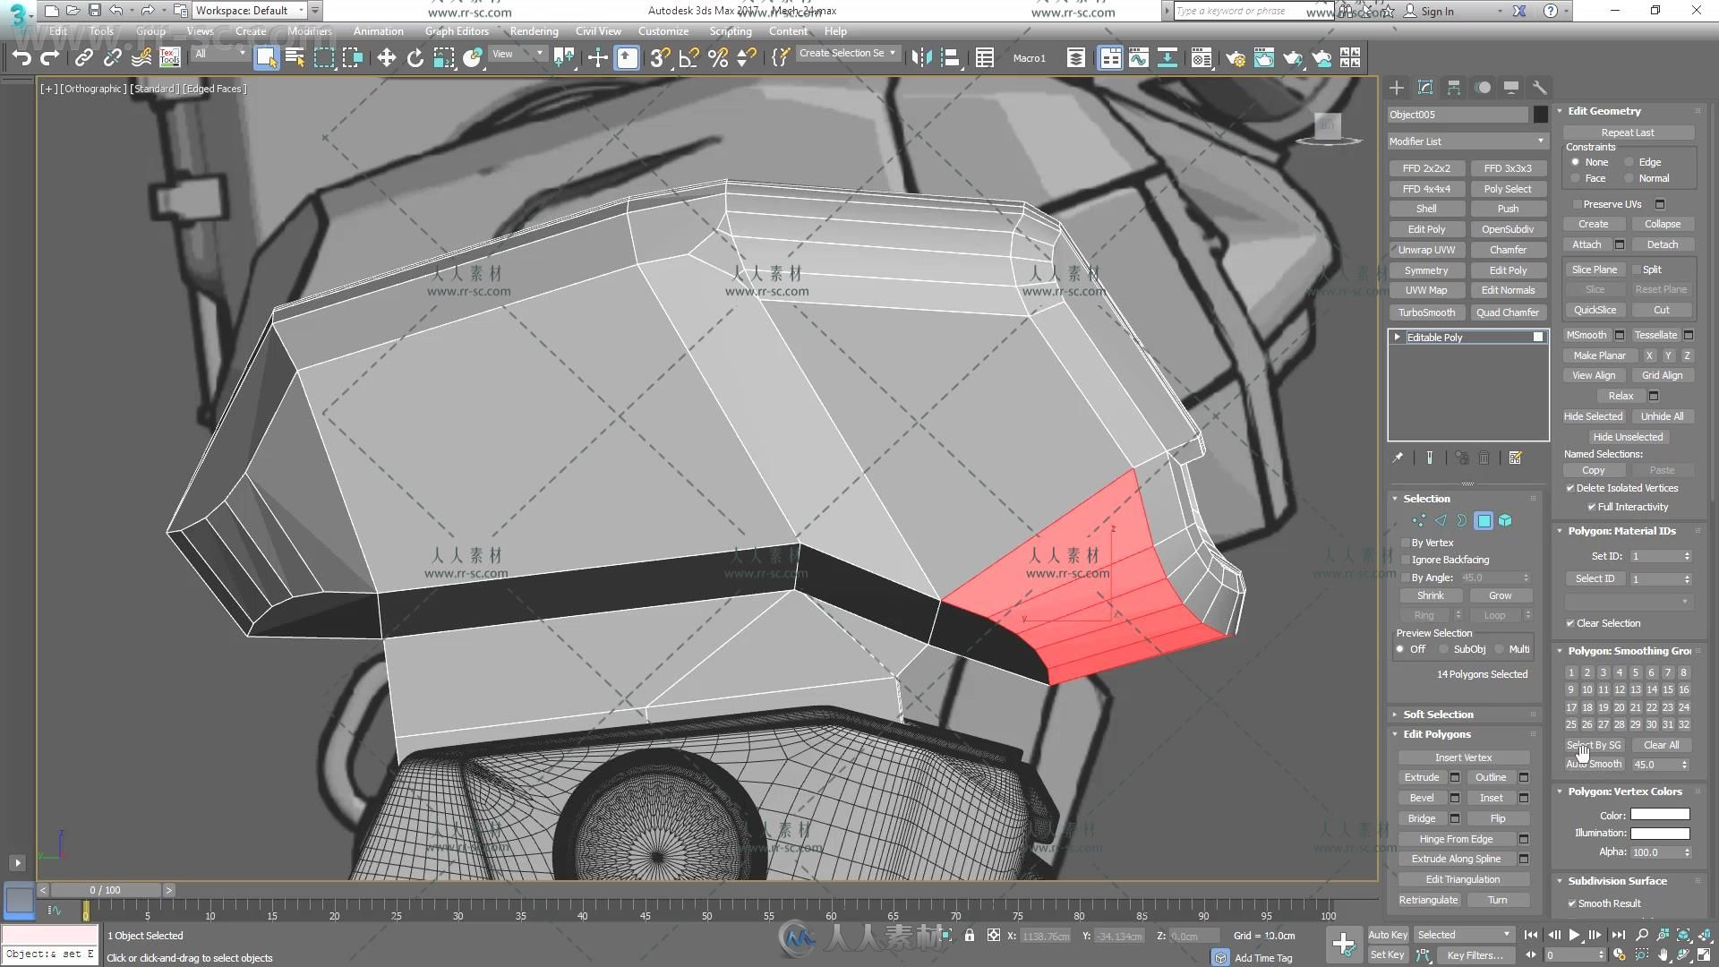This screenshot has width=1719, height=967.
Task: Open the Scripting menu
Action: [x=731, y=31]
